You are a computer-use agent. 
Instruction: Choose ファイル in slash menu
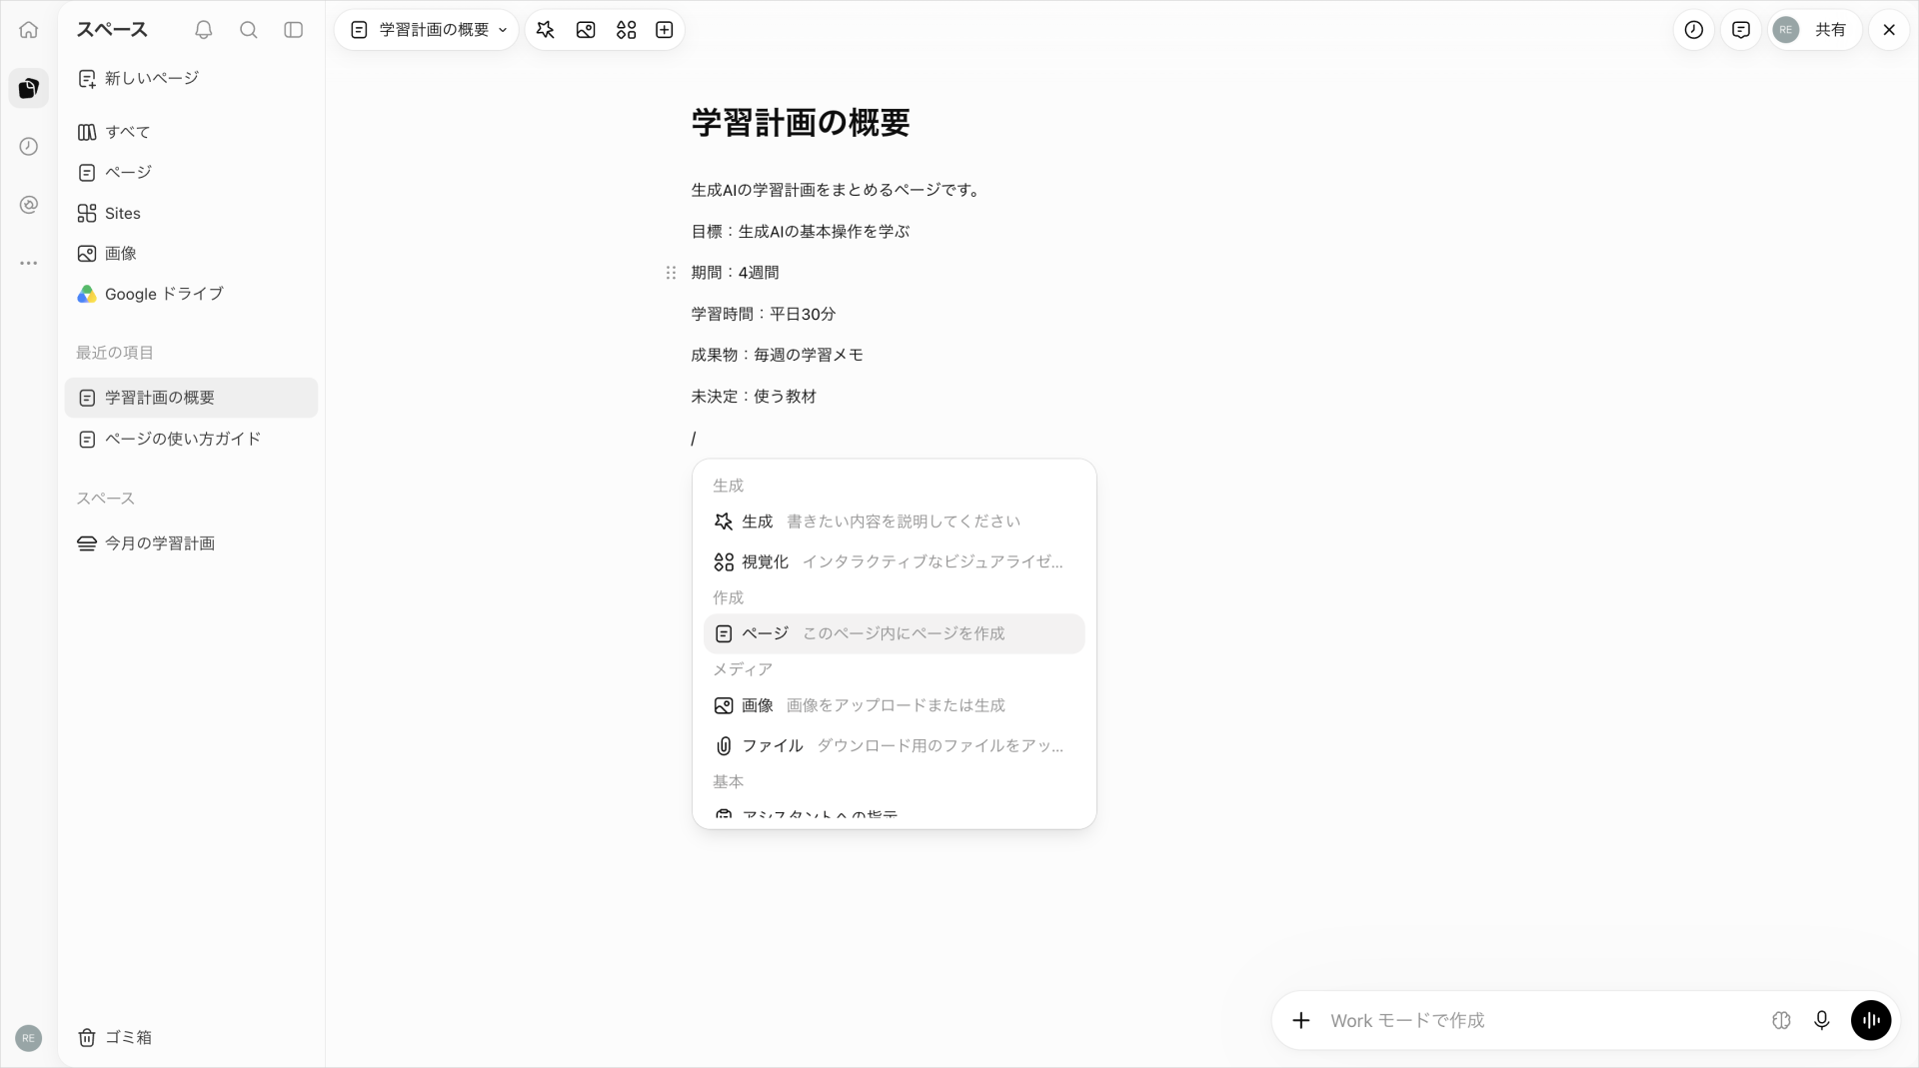point(894,745)
